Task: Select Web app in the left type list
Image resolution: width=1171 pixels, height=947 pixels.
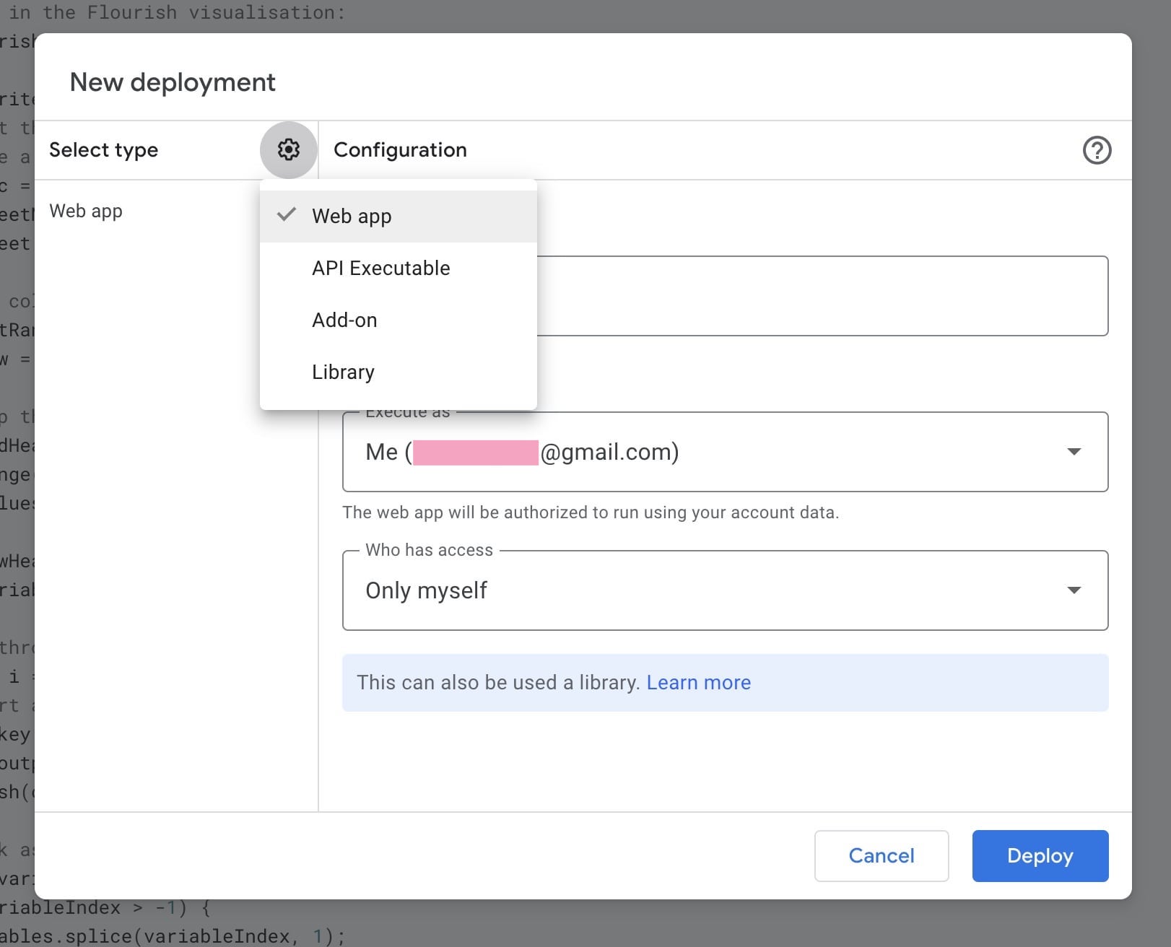Action: [x=86, y=211]
